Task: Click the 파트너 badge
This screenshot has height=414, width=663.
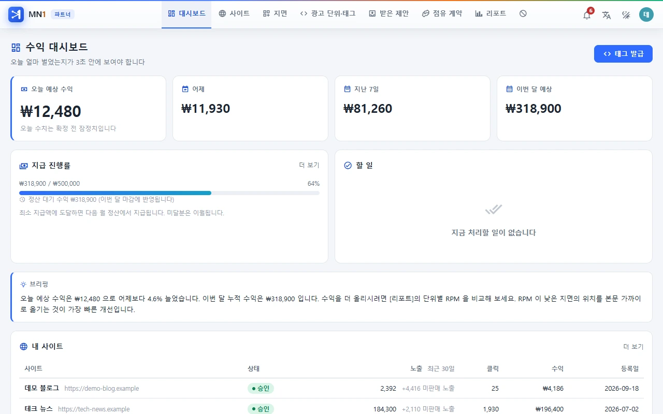Action: pos(63,14)
